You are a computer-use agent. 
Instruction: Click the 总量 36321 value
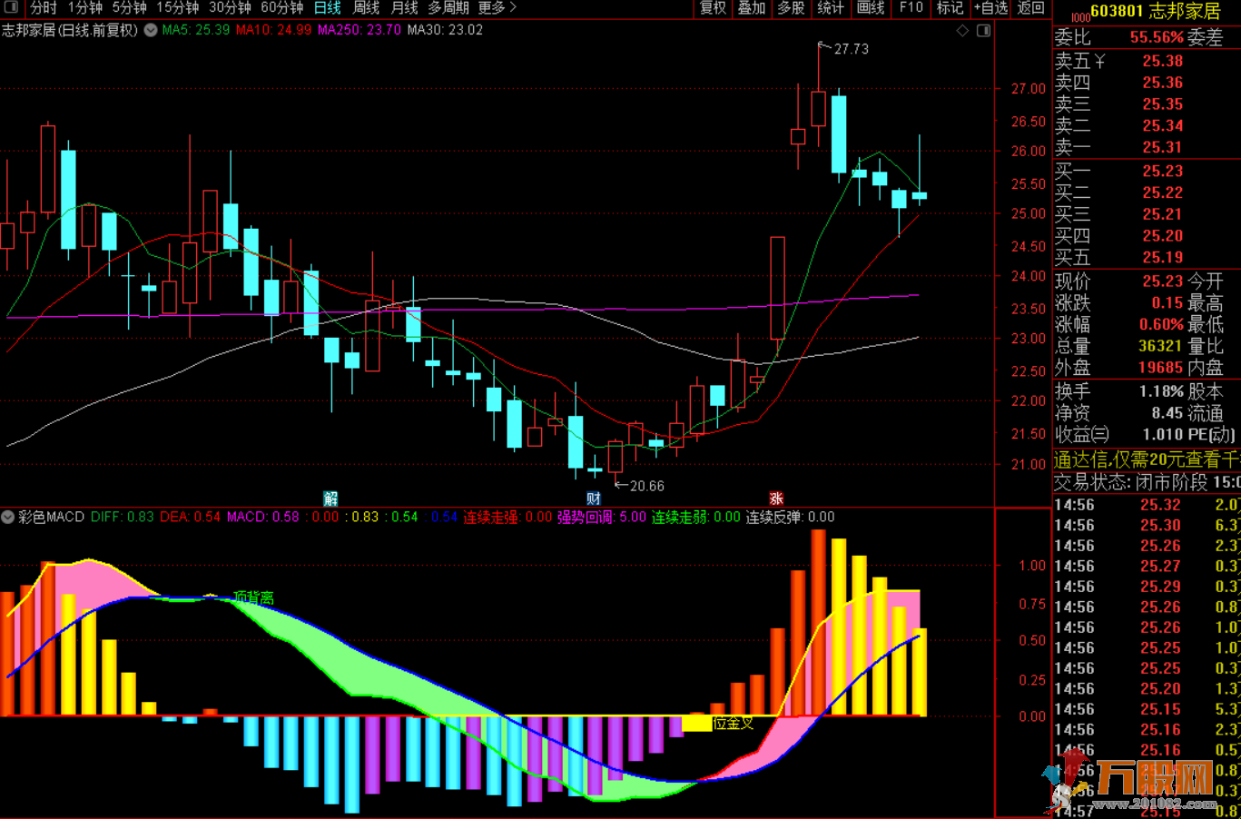pos(1160,346)
